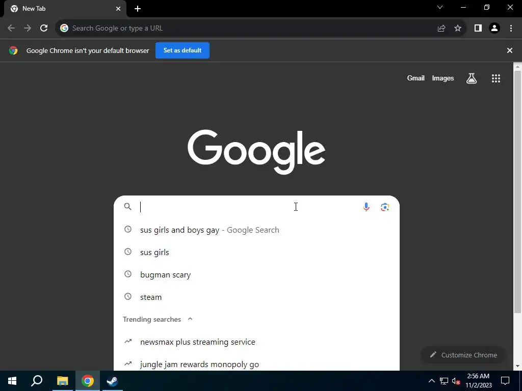Open Chrome's three-dot menu
Image resolution: width=522 pixels, height=391 pixels.
pyautogui.click(x=511, y=29)
